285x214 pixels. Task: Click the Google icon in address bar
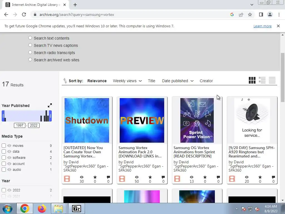pos(232,14)
